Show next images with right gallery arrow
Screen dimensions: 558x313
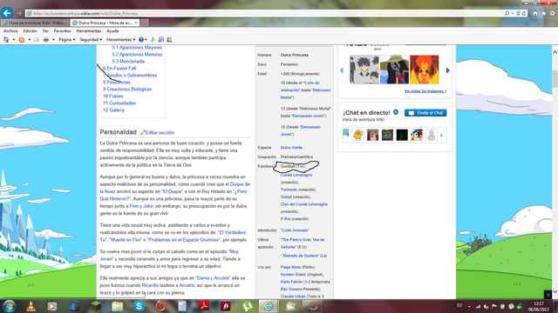[447, 70]
